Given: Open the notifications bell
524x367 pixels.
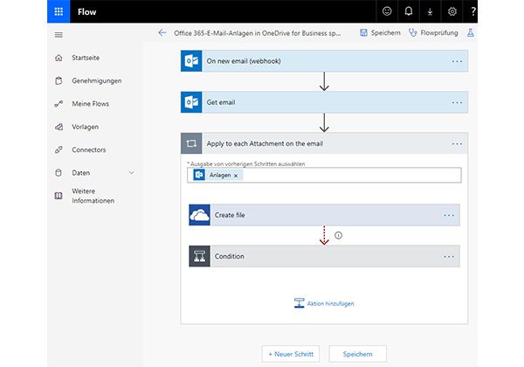Looking at the screenshot, I should click(x=409, y=11).
